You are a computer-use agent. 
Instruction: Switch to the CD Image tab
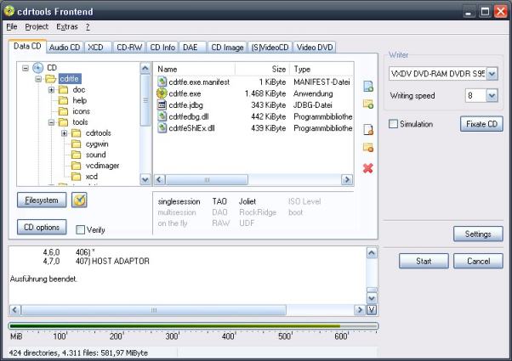tap(227, 48)
